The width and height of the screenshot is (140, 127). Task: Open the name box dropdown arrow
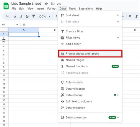pyautogui.click(x=17, y=24)
